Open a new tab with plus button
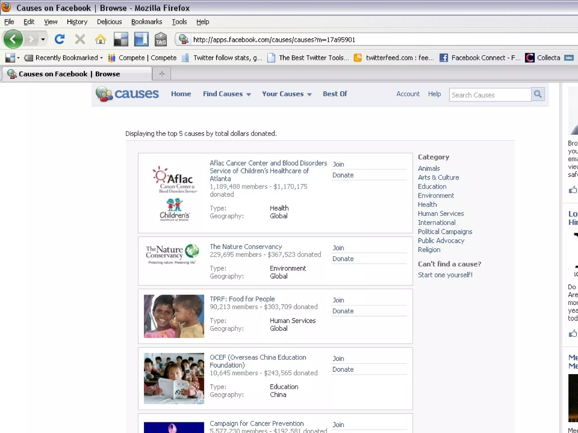The width and height of the screenshot is (578, 433). coord(162,74)
